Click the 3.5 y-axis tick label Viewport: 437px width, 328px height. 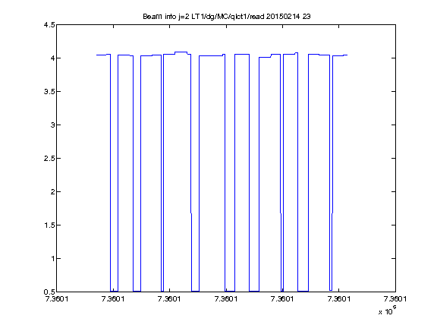(49, 91)
